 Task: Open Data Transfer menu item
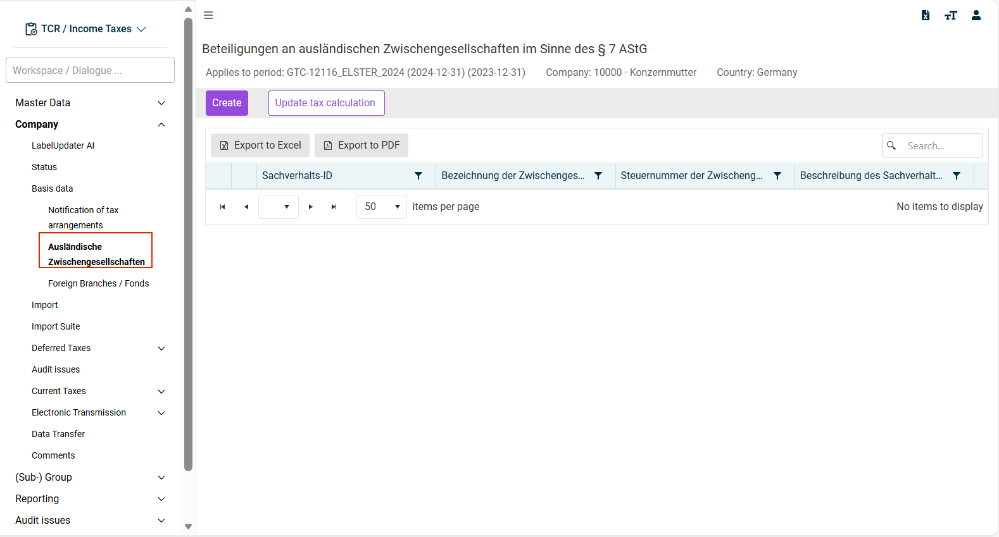point(58,434)
